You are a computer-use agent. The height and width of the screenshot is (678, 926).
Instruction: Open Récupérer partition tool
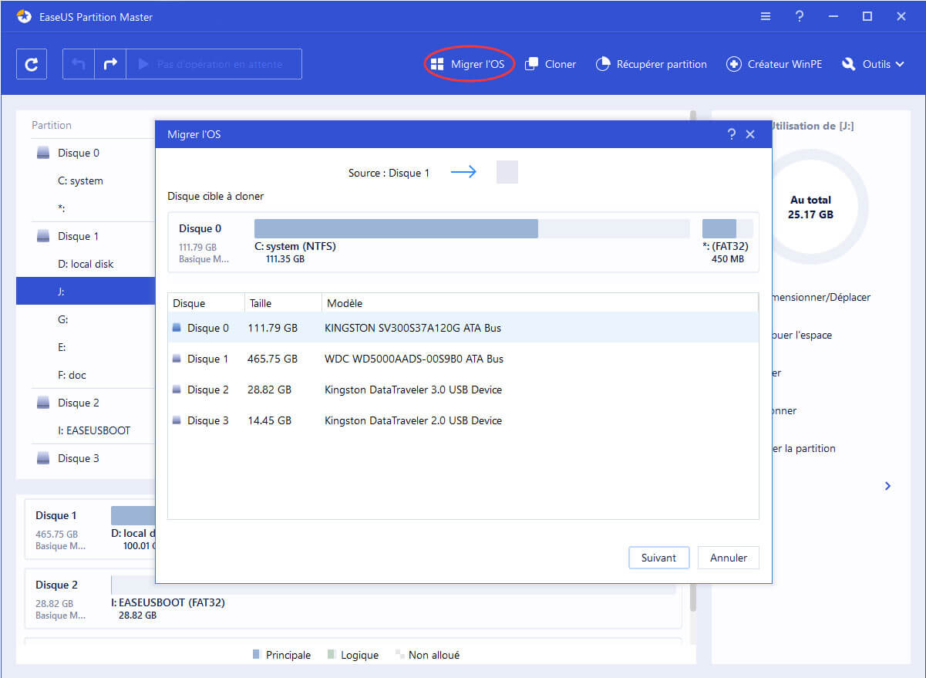coord(652,64)
